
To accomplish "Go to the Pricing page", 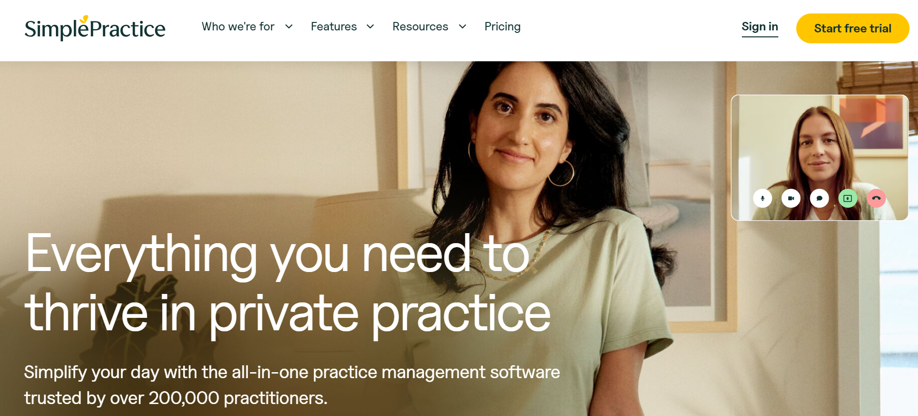I will [x=502, y=26].
